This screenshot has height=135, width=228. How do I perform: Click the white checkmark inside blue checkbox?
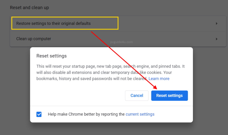point(39,114)
